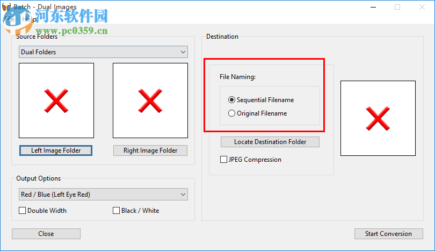Open the Red / Blue output options dropdown
The width and height of the screenshot is (435, 251).
click(103, 195)
